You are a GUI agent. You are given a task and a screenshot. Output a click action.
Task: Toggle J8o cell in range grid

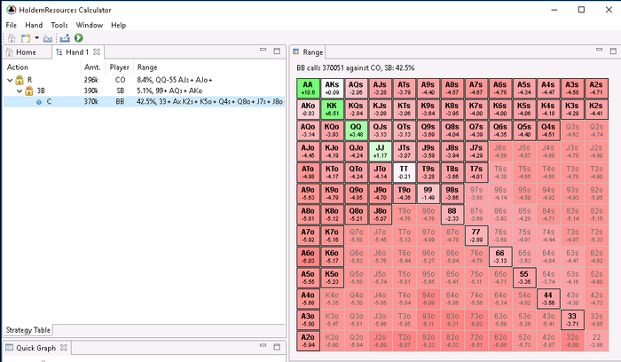pyautogui.click(x=380, y=214)
